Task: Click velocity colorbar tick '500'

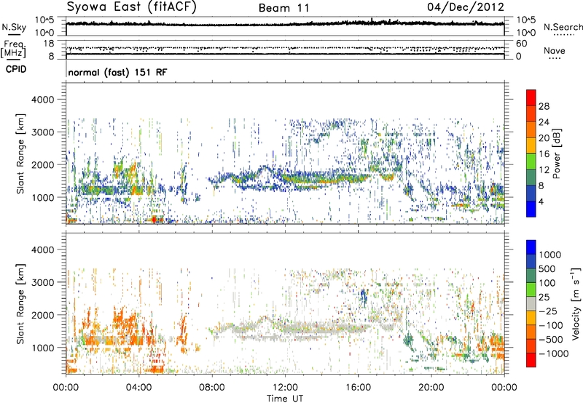Action: coord(547,268)
